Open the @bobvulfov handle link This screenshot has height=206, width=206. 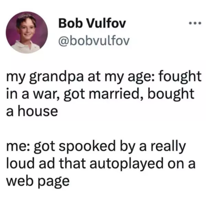[94, 41]
